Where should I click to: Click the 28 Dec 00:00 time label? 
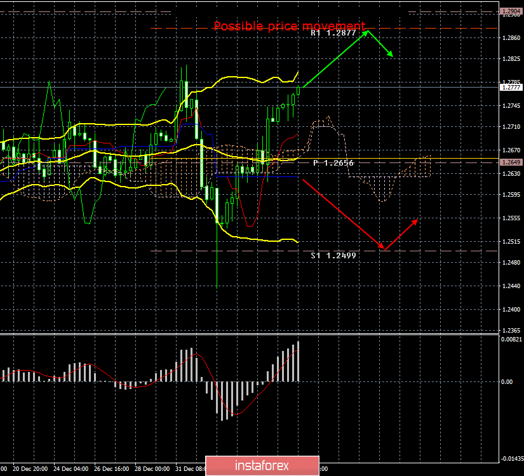(x=152, y=469)
